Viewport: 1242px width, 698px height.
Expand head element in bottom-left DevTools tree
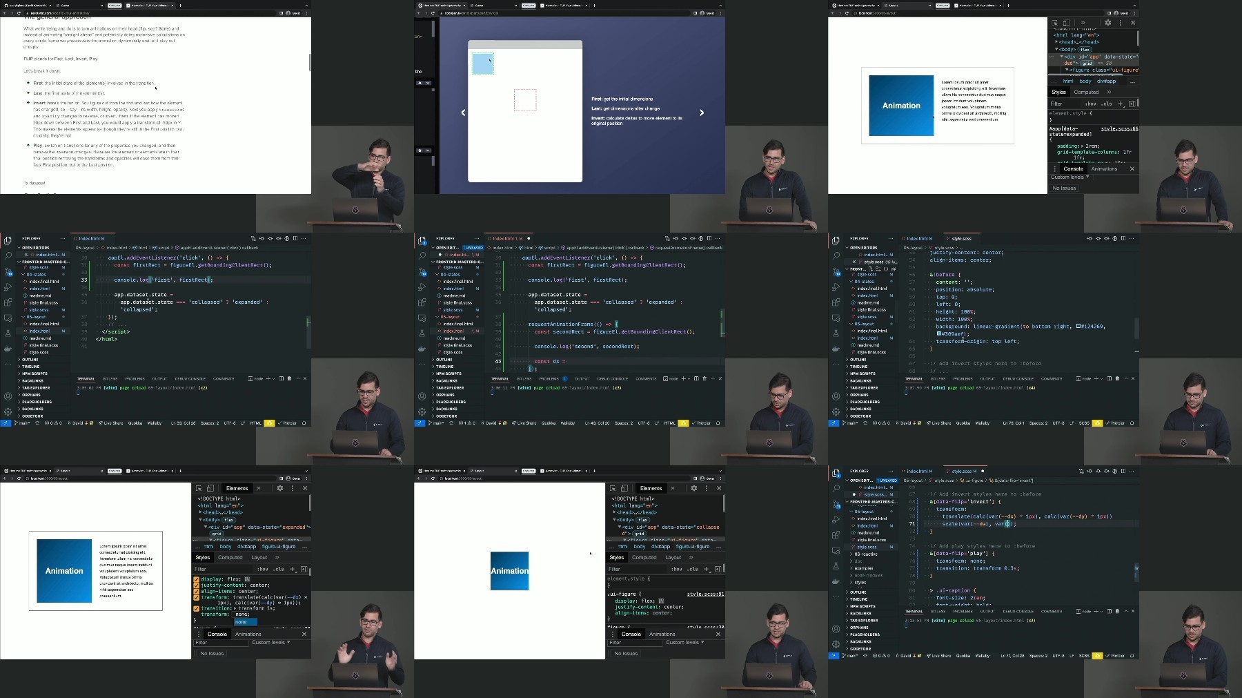click(201, 512)
